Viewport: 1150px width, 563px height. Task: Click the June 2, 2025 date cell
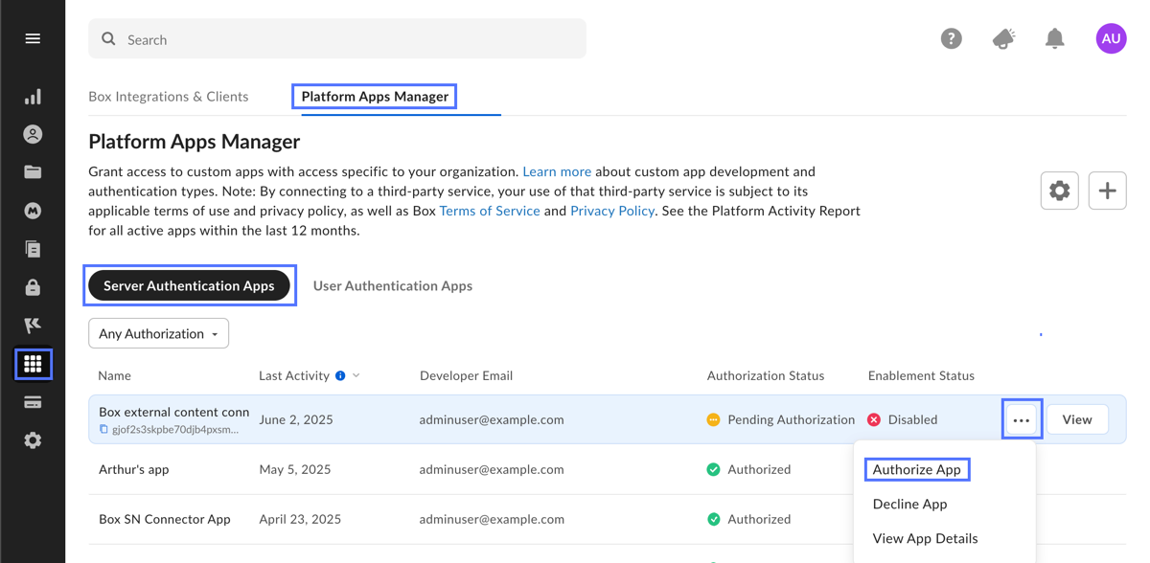(296, 419)
